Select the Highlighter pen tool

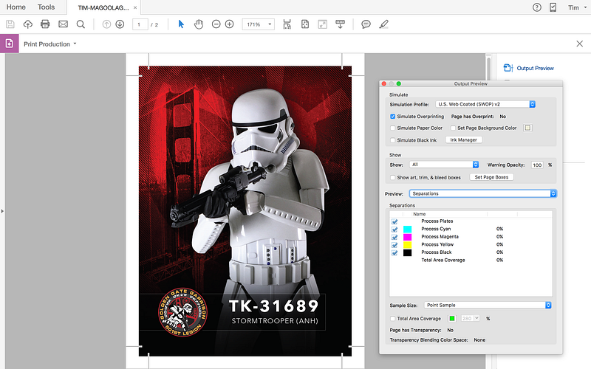point(383,24)
